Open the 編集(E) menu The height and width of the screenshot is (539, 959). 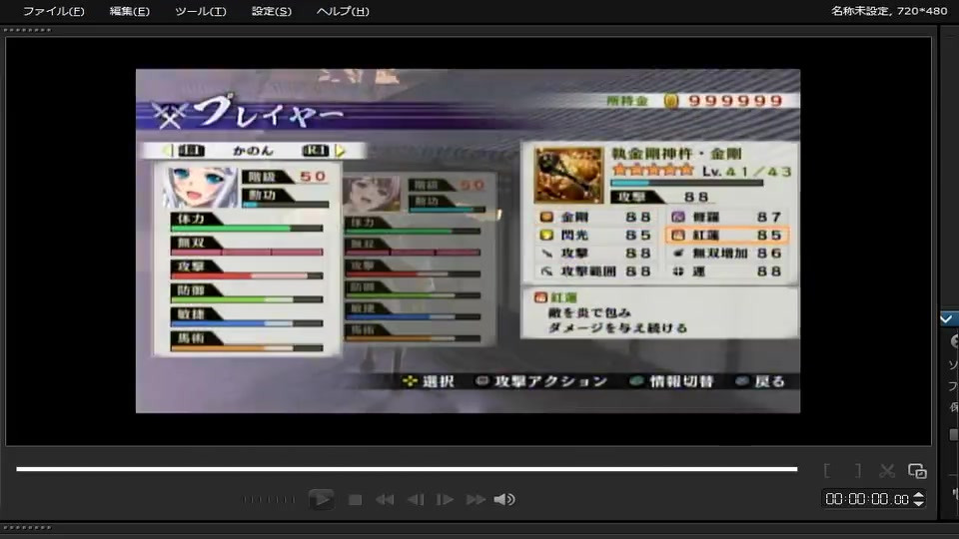[x=129, y=11]
